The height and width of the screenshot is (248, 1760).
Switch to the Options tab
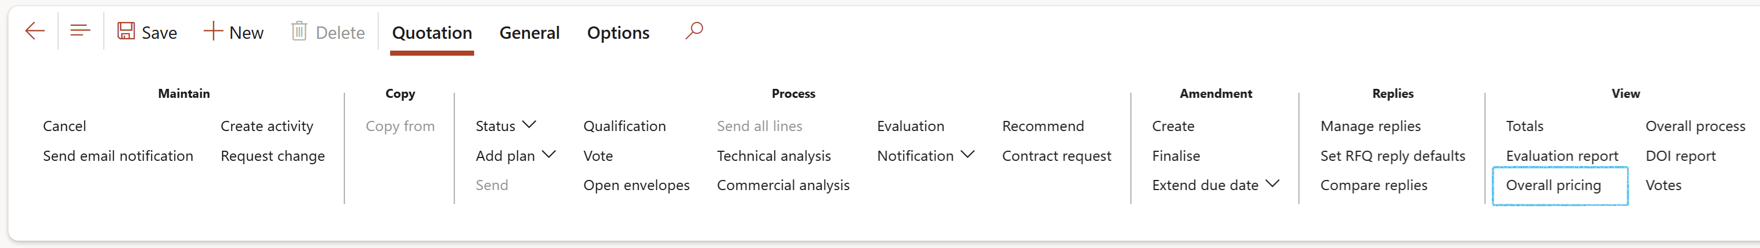[618, 33]
